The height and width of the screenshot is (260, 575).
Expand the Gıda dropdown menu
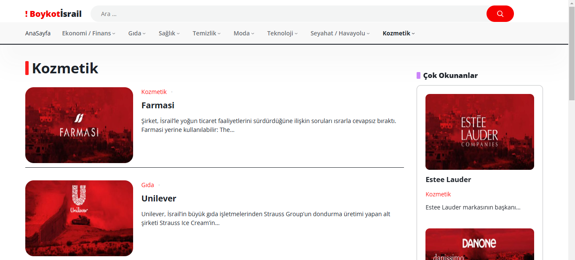point(137,33)
